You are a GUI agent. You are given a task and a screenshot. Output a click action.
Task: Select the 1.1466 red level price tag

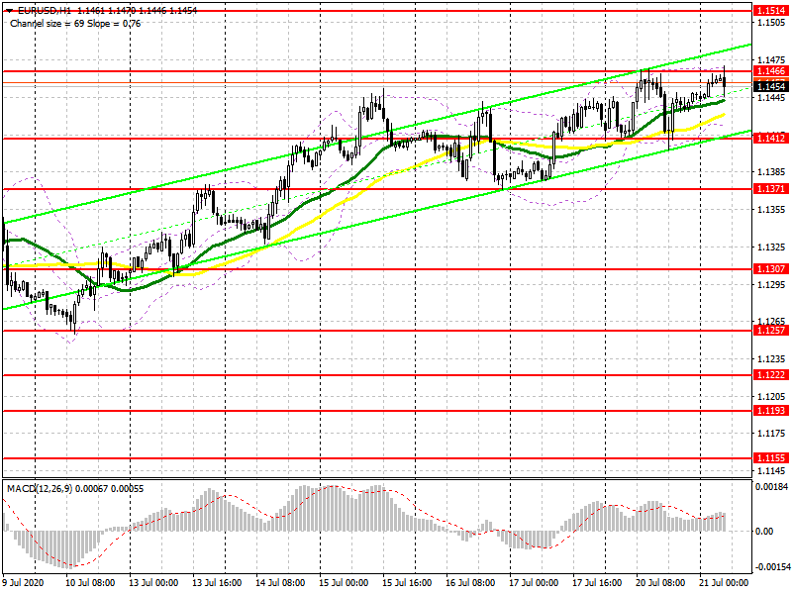[x=770, y=71]
